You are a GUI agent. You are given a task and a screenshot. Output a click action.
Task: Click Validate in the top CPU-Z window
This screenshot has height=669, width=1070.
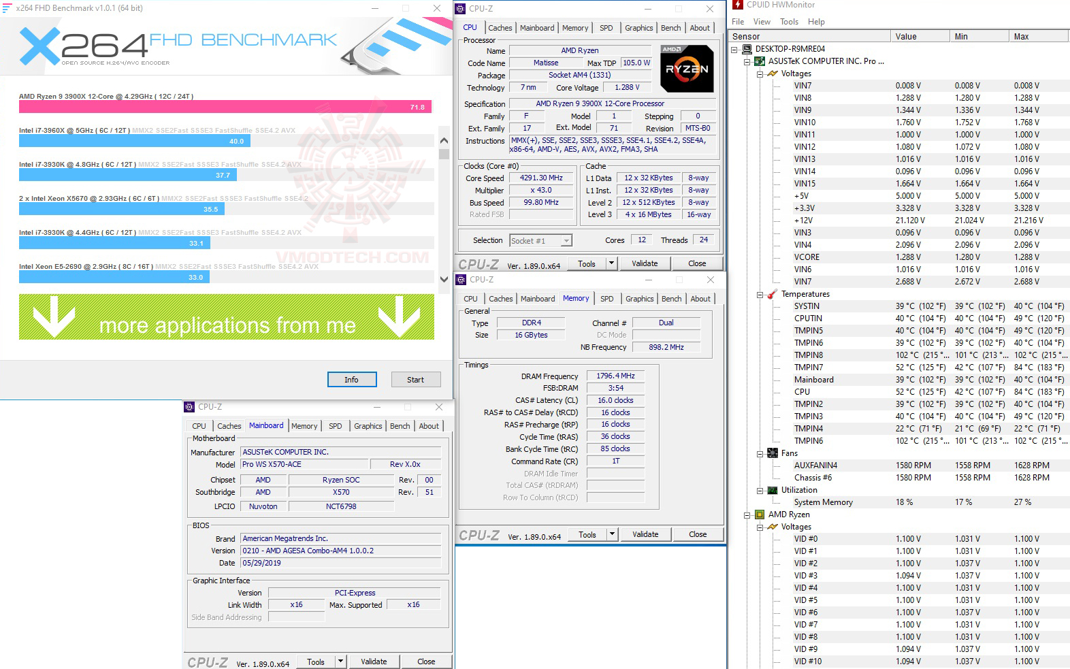coord(645,263)
